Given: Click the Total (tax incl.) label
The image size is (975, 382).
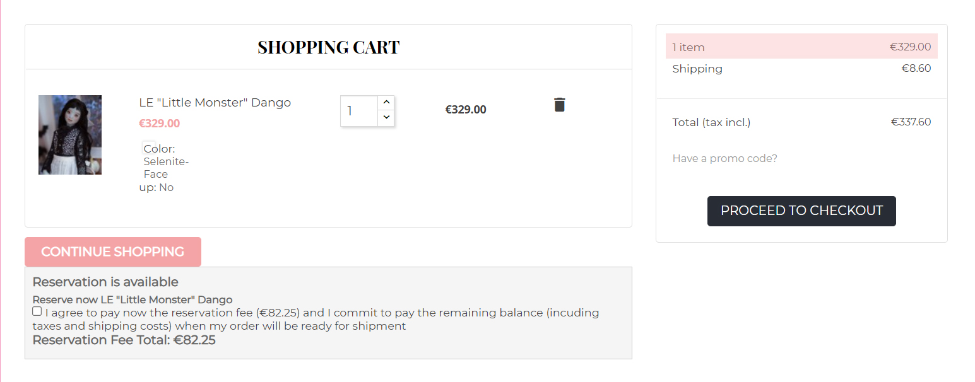Looking at the screenshot, I should (711, 122).
